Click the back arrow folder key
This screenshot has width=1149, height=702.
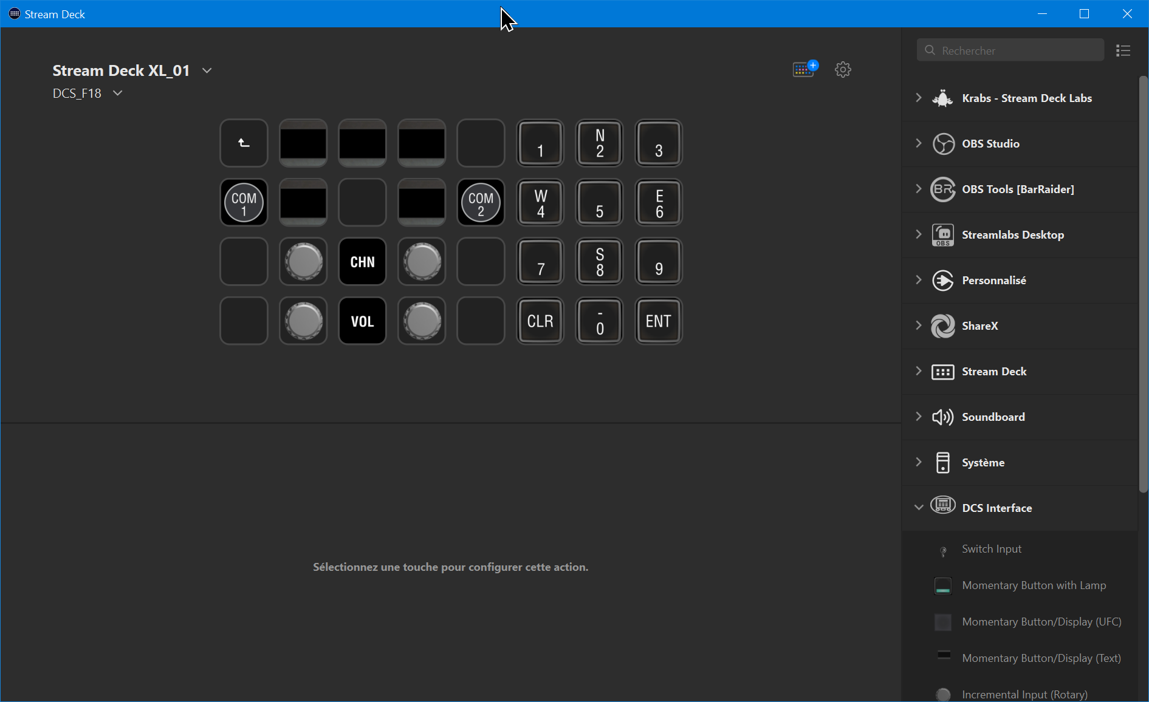click(x=244, y=143)
